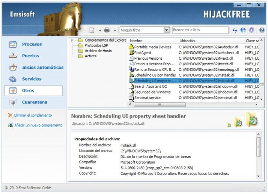Image resolution: width=268 pixels, height=194 pixels.
Task: Open the Procesos section
Action: 33,44
